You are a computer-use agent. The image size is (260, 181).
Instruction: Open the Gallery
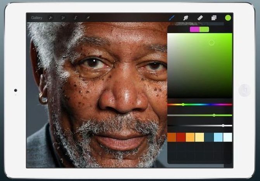(x=36, y=18)
